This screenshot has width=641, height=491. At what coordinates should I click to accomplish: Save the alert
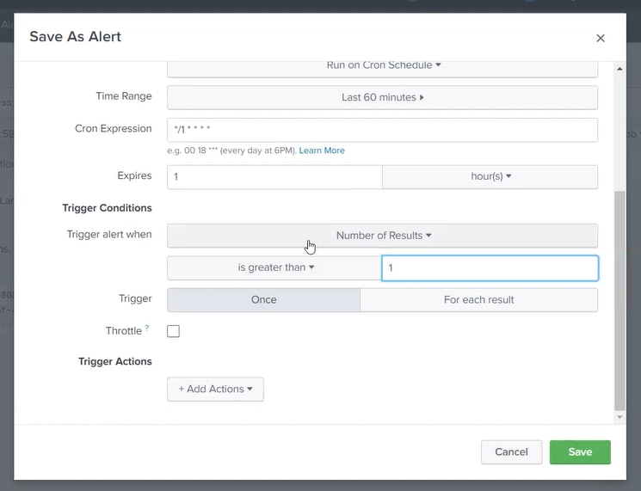580,451
